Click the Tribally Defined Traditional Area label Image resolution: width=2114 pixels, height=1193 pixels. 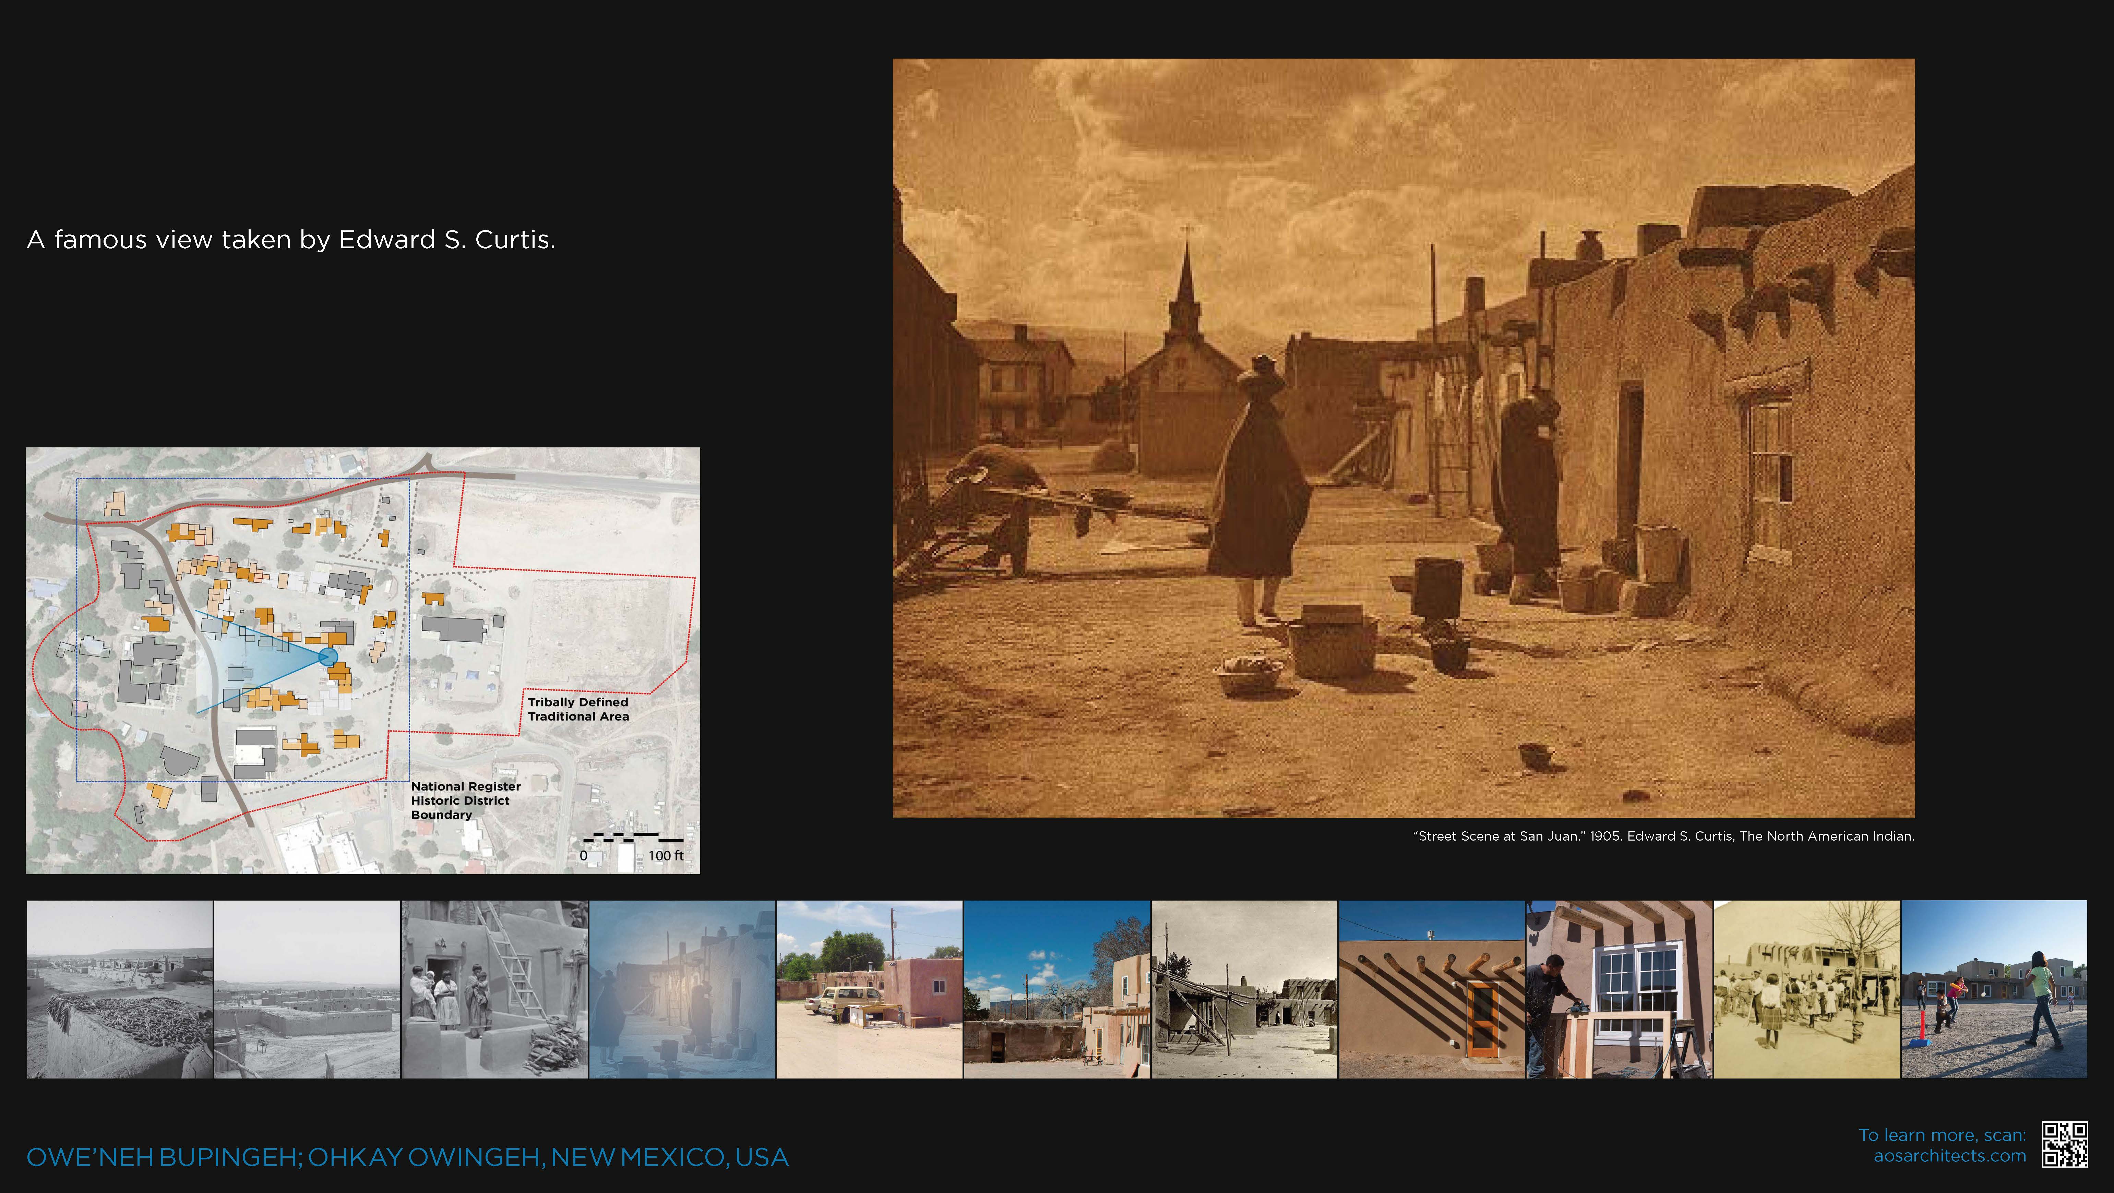tap(578, 709)
